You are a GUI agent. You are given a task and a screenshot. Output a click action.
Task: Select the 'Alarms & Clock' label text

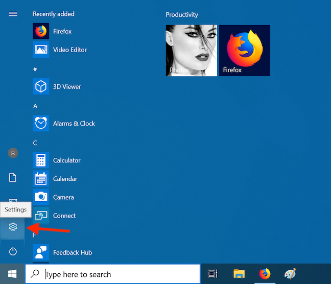pyautogui.click(x=74, y=123)
